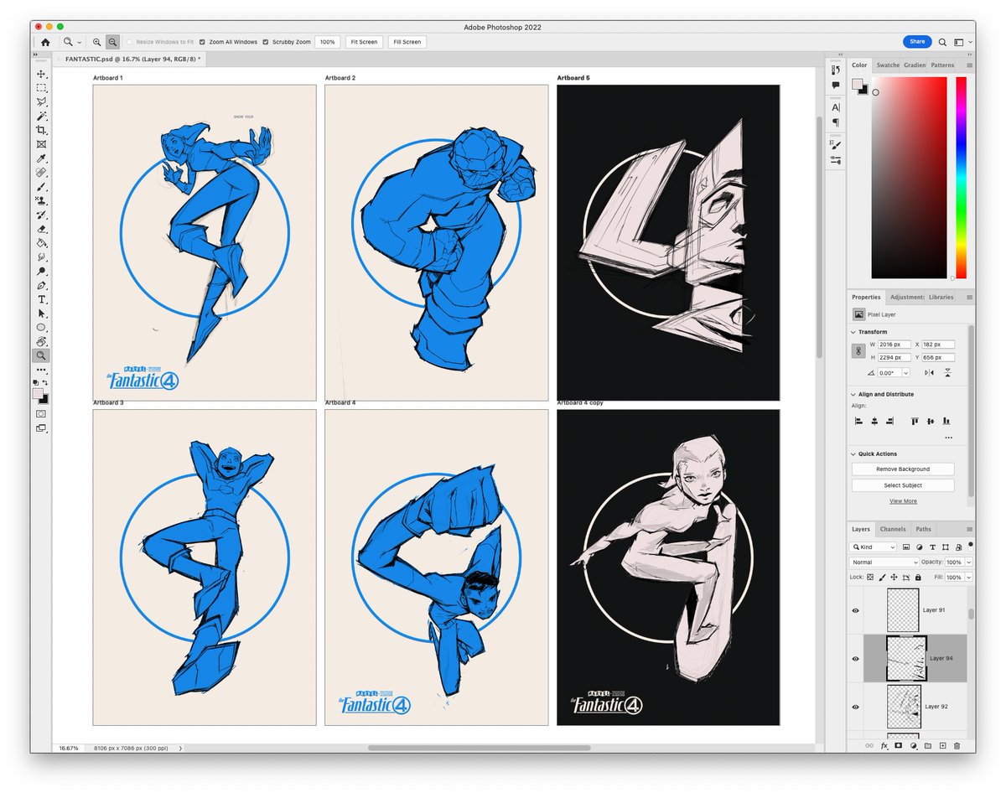Select the Pen tool

[x=41, y=286]
